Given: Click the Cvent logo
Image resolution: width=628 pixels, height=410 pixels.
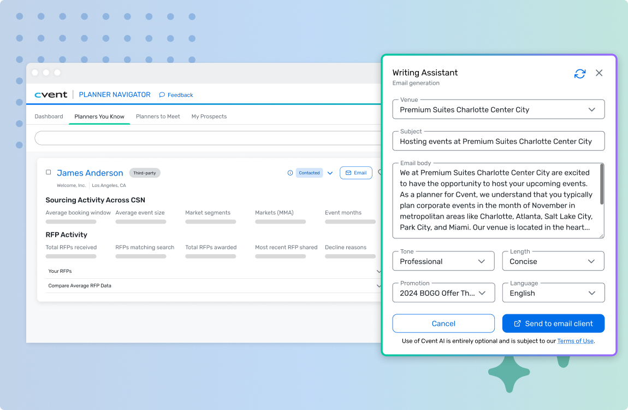Looking at the screenshot, I should (x=51, y=95).
